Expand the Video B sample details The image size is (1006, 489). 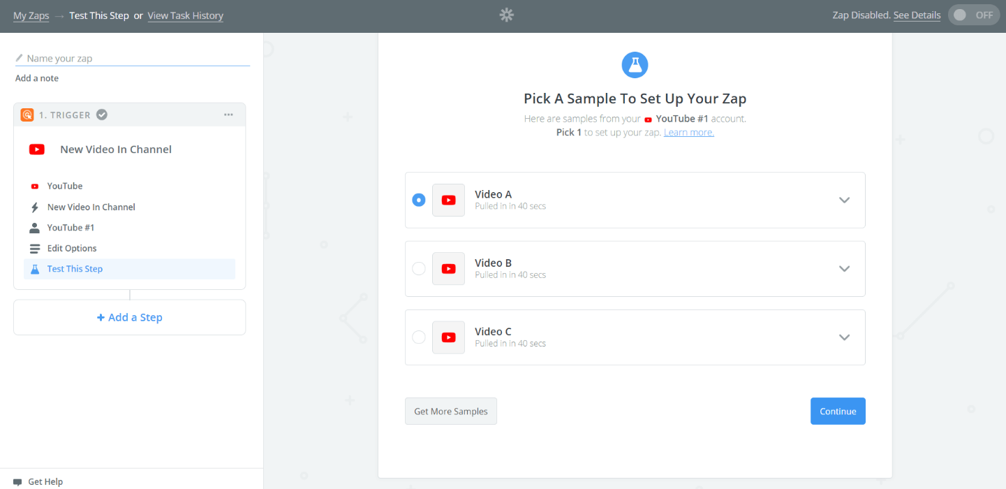coord(844,268)
